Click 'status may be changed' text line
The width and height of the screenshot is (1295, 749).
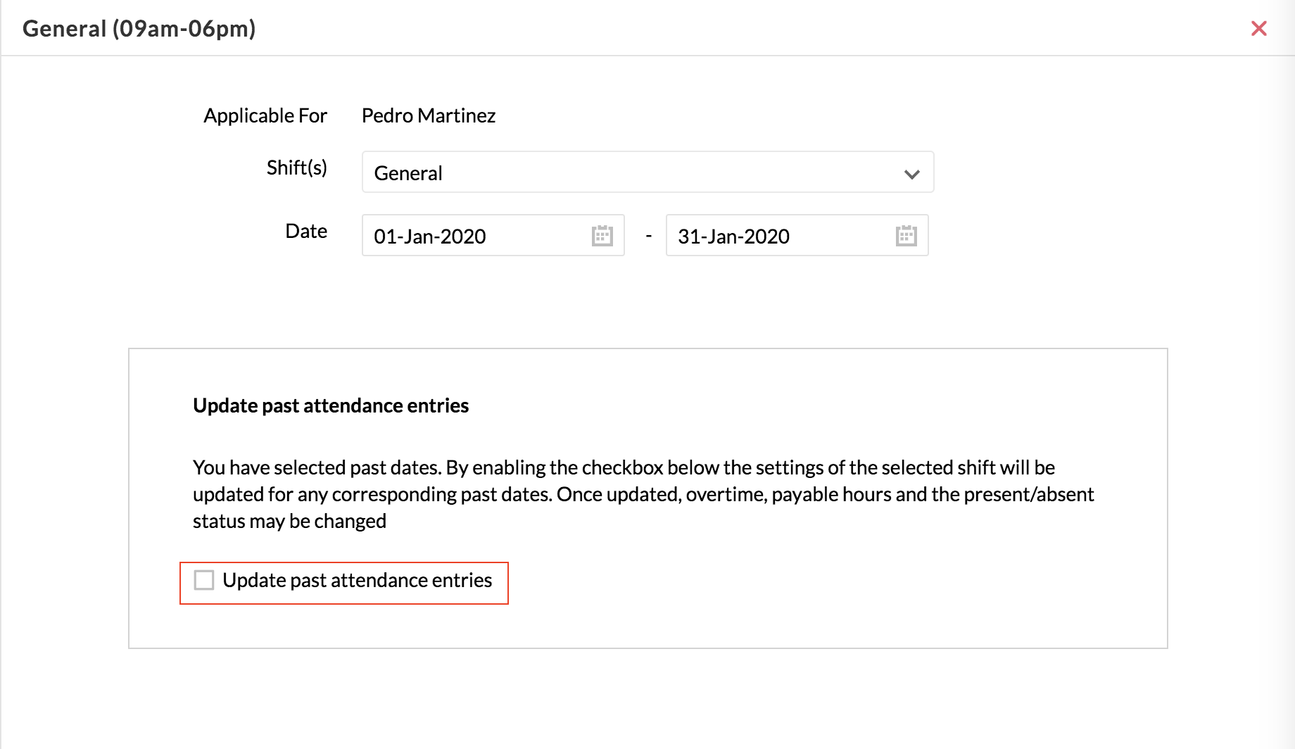coord(289,521)
